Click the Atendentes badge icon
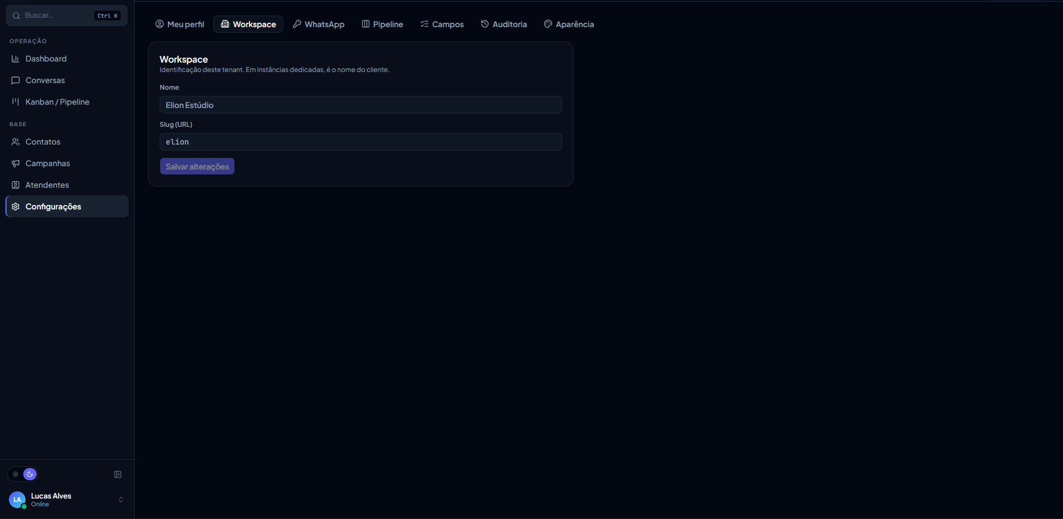Screen dimensions: 1063x519 16,185
